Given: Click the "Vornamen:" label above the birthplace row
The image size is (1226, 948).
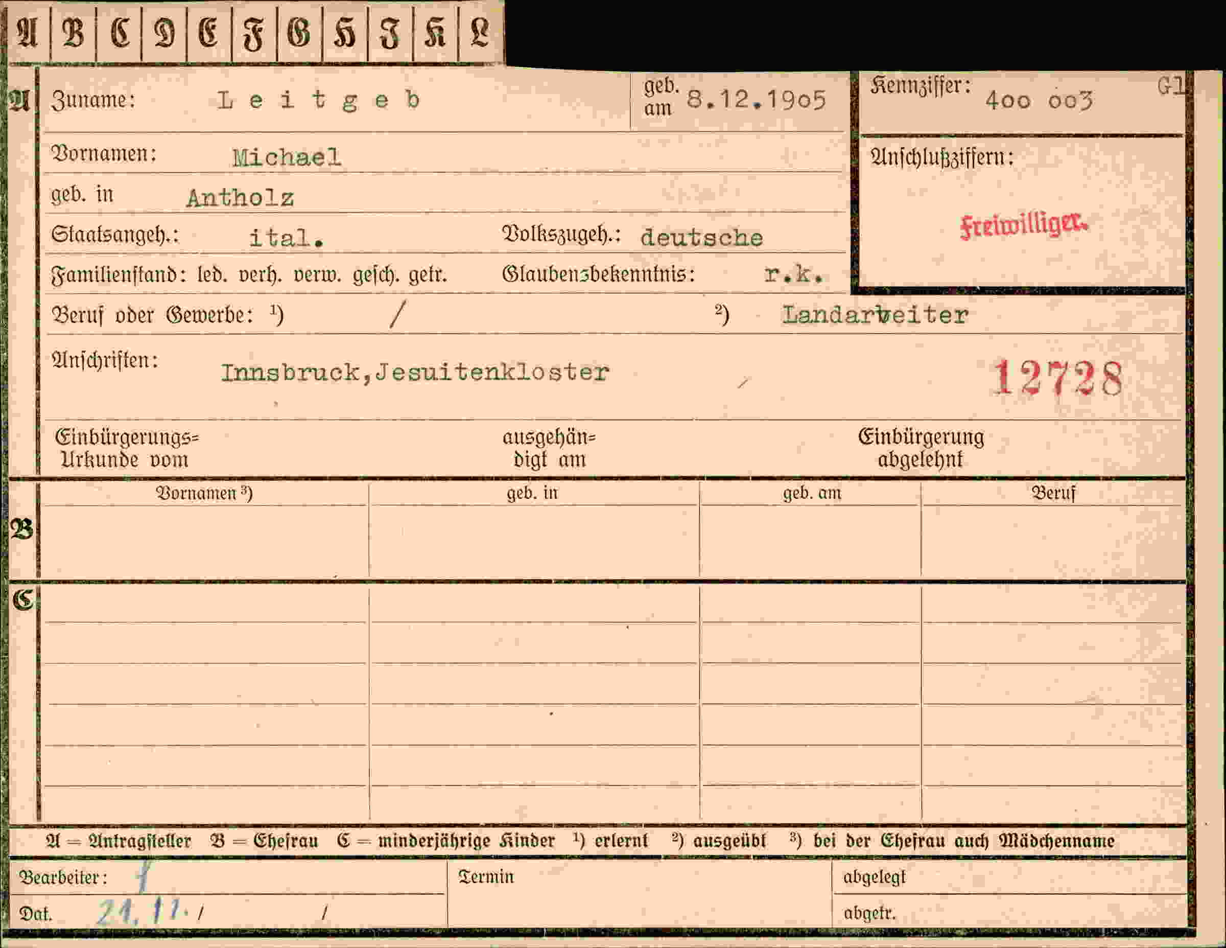Looking at the screenshot, I should click(104, 153).
